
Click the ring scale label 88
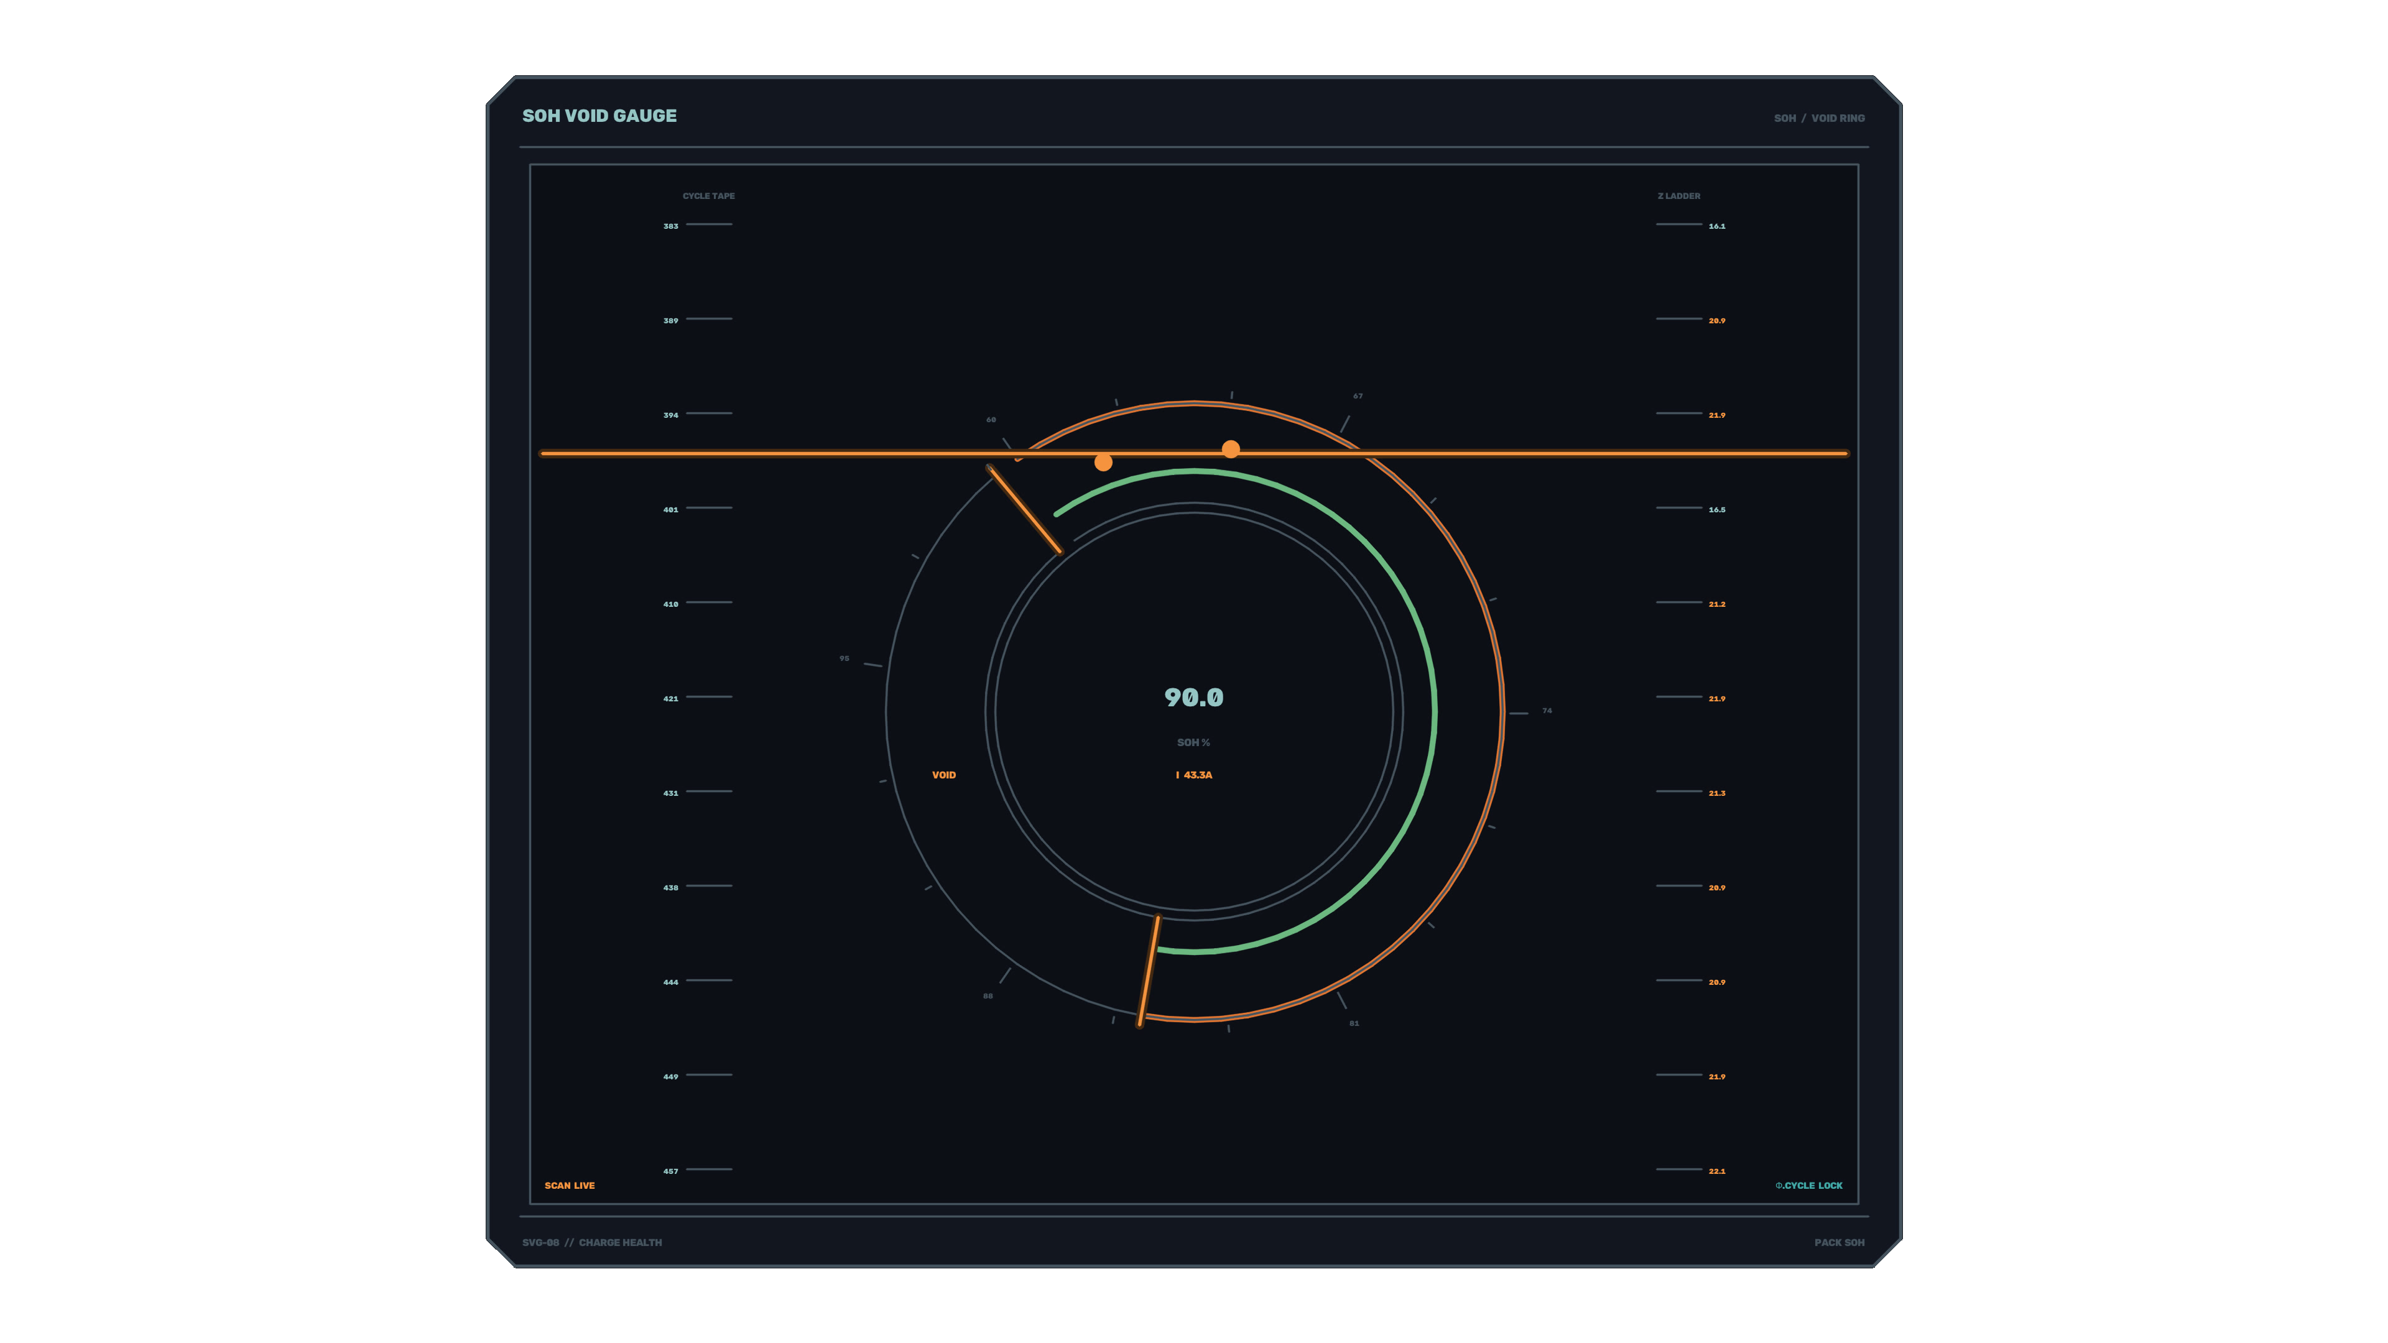tap(988, 996)
